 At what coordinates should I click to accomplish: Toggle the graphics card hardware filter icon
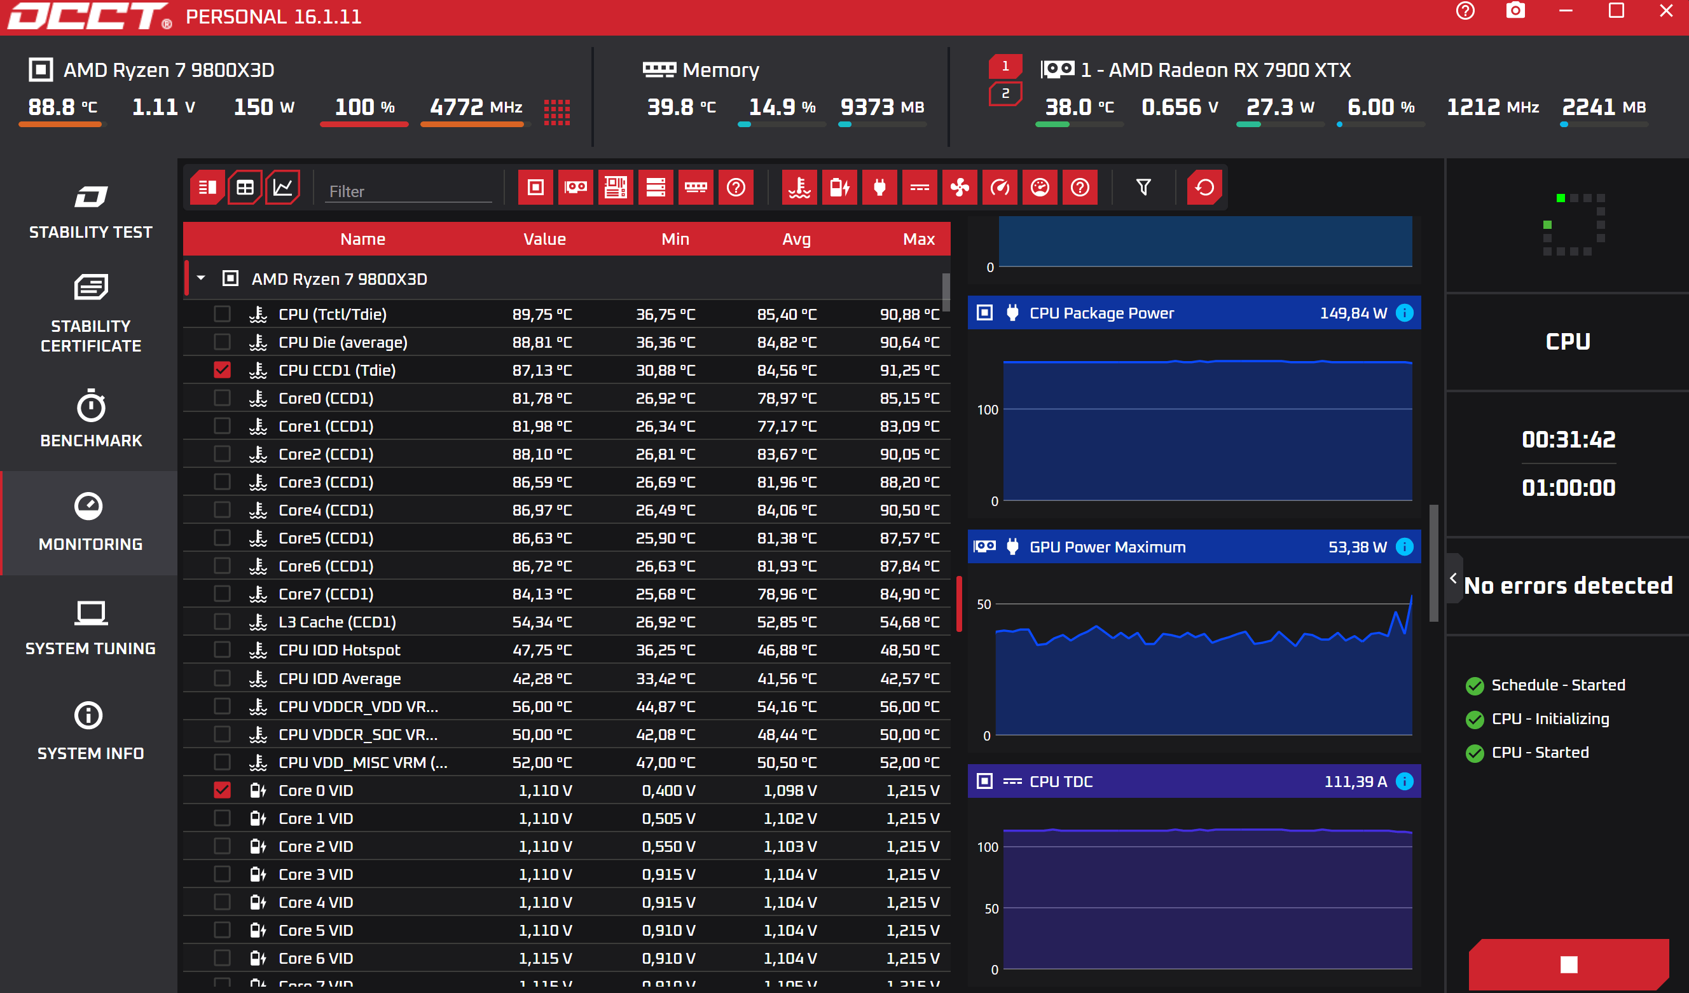tap(576, 188)
